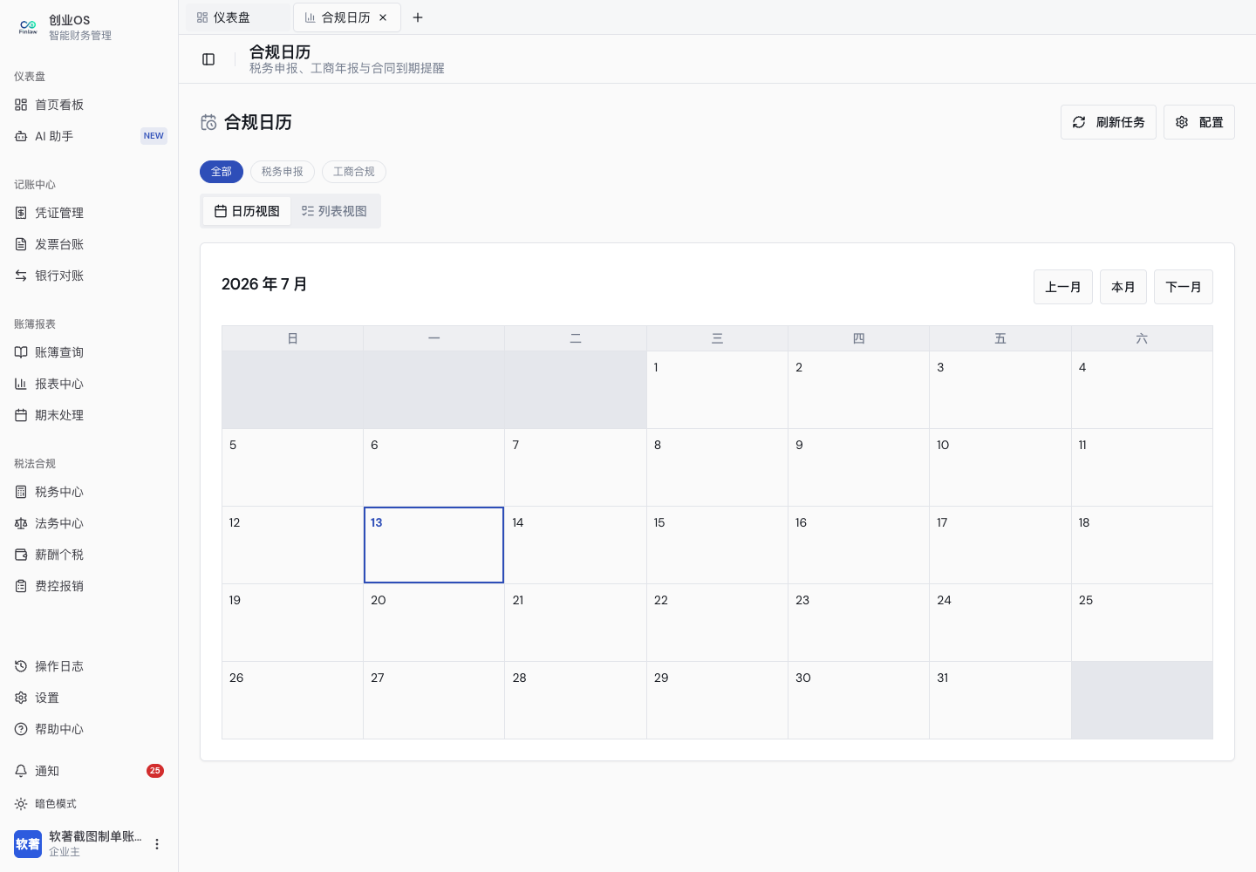Image resolution: width=1256 pixels, height=872 pixels.
Task: Go to 上一月
Action: (x=1063, y=287)
